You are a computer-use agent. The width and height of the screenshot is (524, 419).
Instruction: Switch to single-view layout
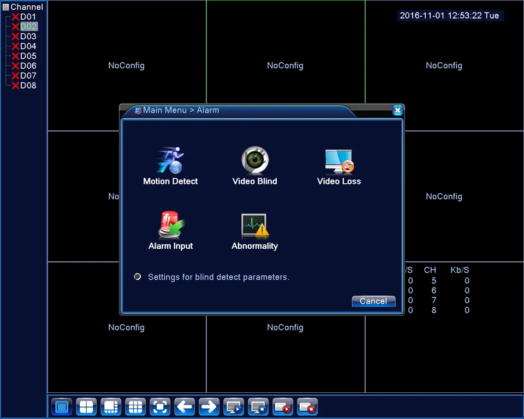pos(62,406)
